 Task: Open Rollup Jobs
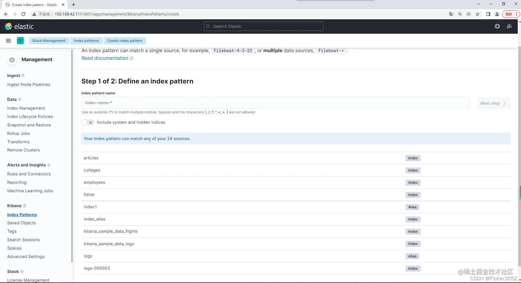pos(19,133)
